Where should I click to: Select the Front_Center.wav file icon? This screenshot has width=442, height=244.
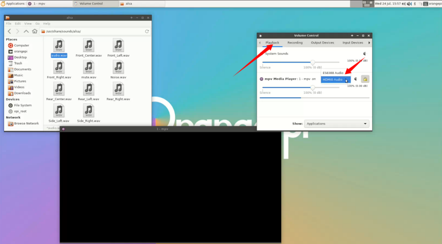pyautogui.click(x=89, y=45)
